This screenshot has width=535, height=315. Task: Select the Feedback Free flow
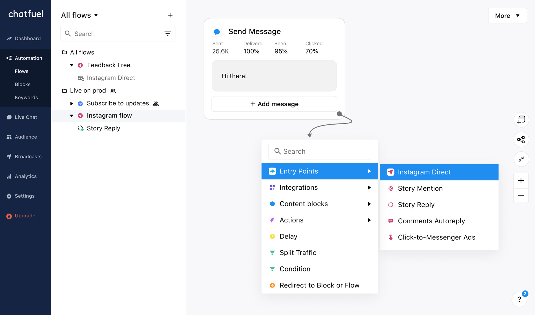click(109, 65)
